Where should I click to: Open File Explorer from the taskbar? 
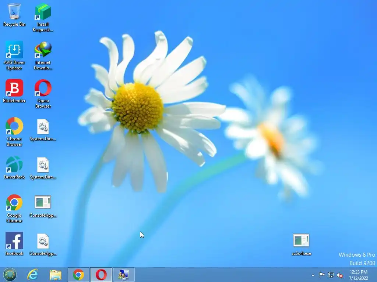pyautogui.click(x=56, y=275)
